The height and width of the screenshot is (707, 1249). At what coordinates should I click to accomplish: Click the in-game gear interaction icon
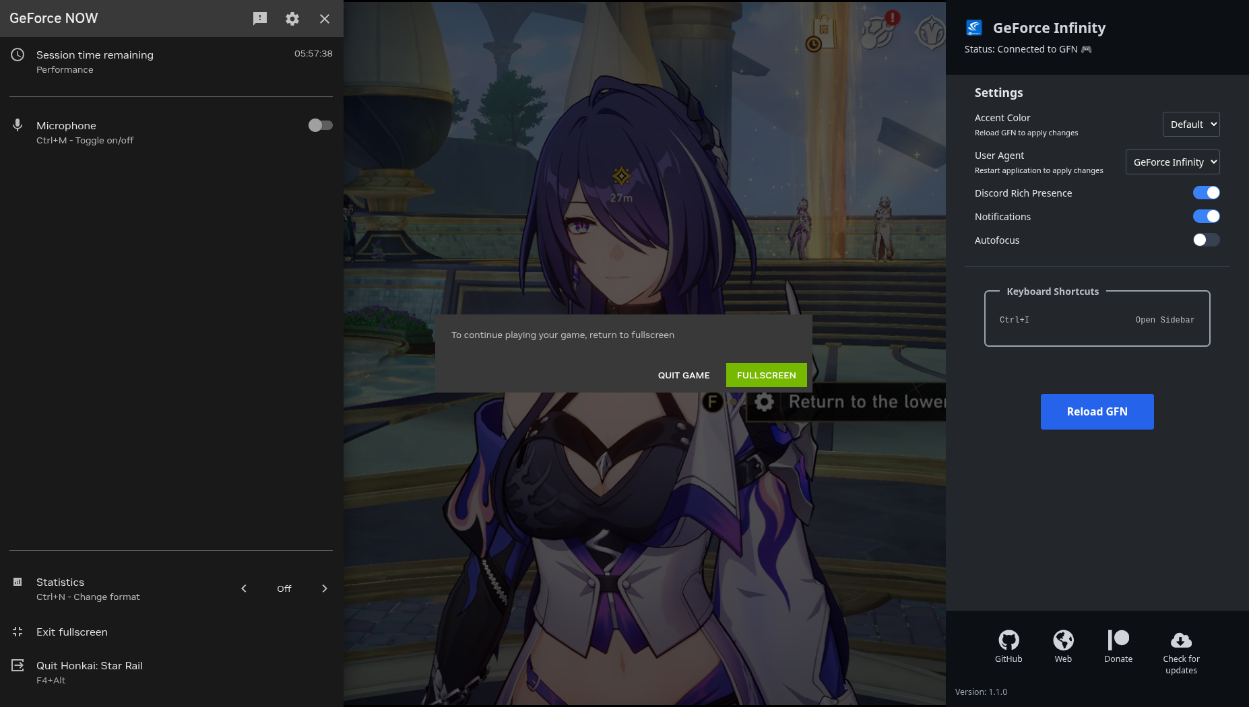click(764, 403)
